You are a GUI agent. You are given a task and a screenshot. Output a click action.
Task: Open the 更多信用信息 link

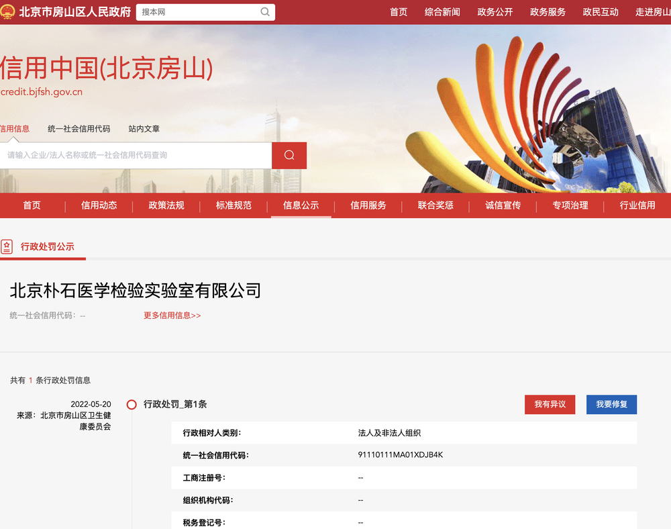(172, 316)
